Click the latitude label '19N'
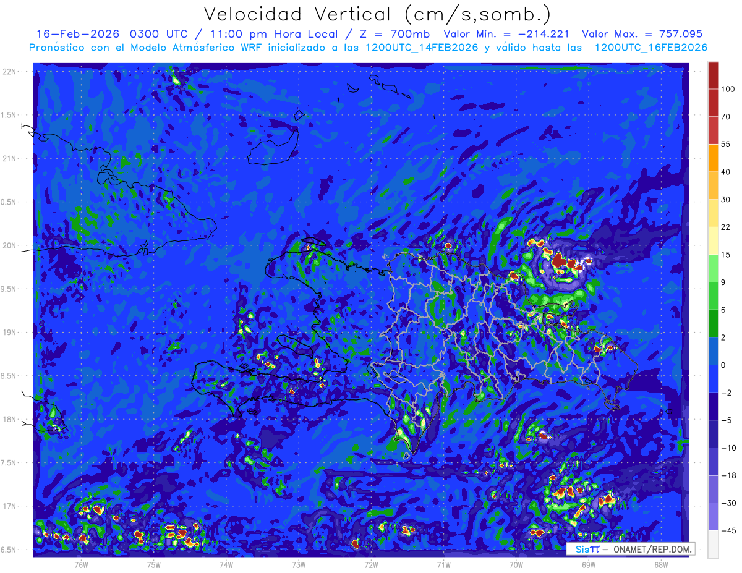The width and height of the screenshot is (742, 573). [x=9, y=333]
